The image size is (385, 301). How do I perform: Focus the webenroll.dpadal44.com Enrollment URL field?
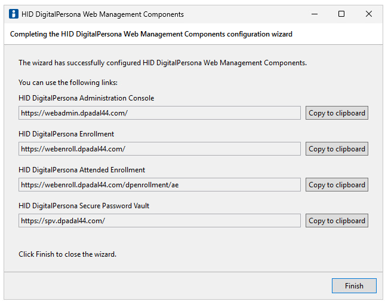[159, 149]
